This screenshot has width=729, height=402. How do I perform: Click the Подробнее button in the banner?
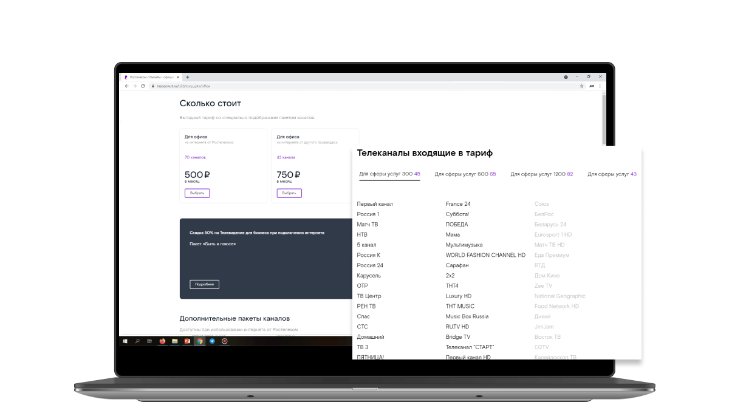204,284
